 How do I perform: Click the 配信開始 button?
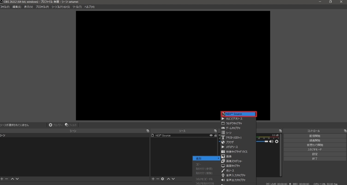315,136
